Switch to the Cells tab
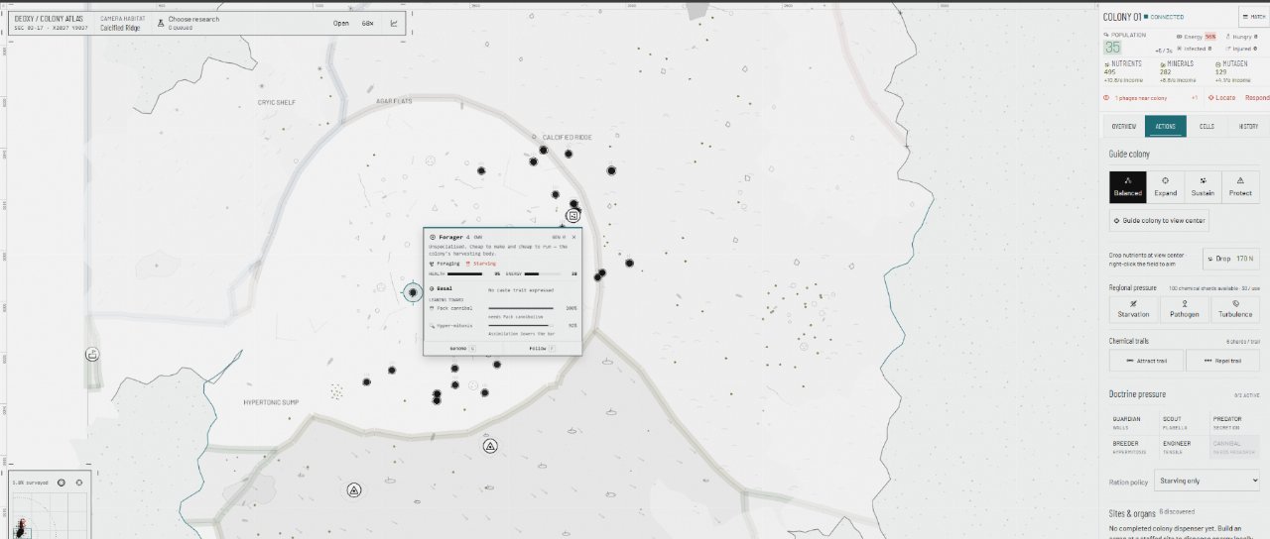 (x=1206, y=127)
